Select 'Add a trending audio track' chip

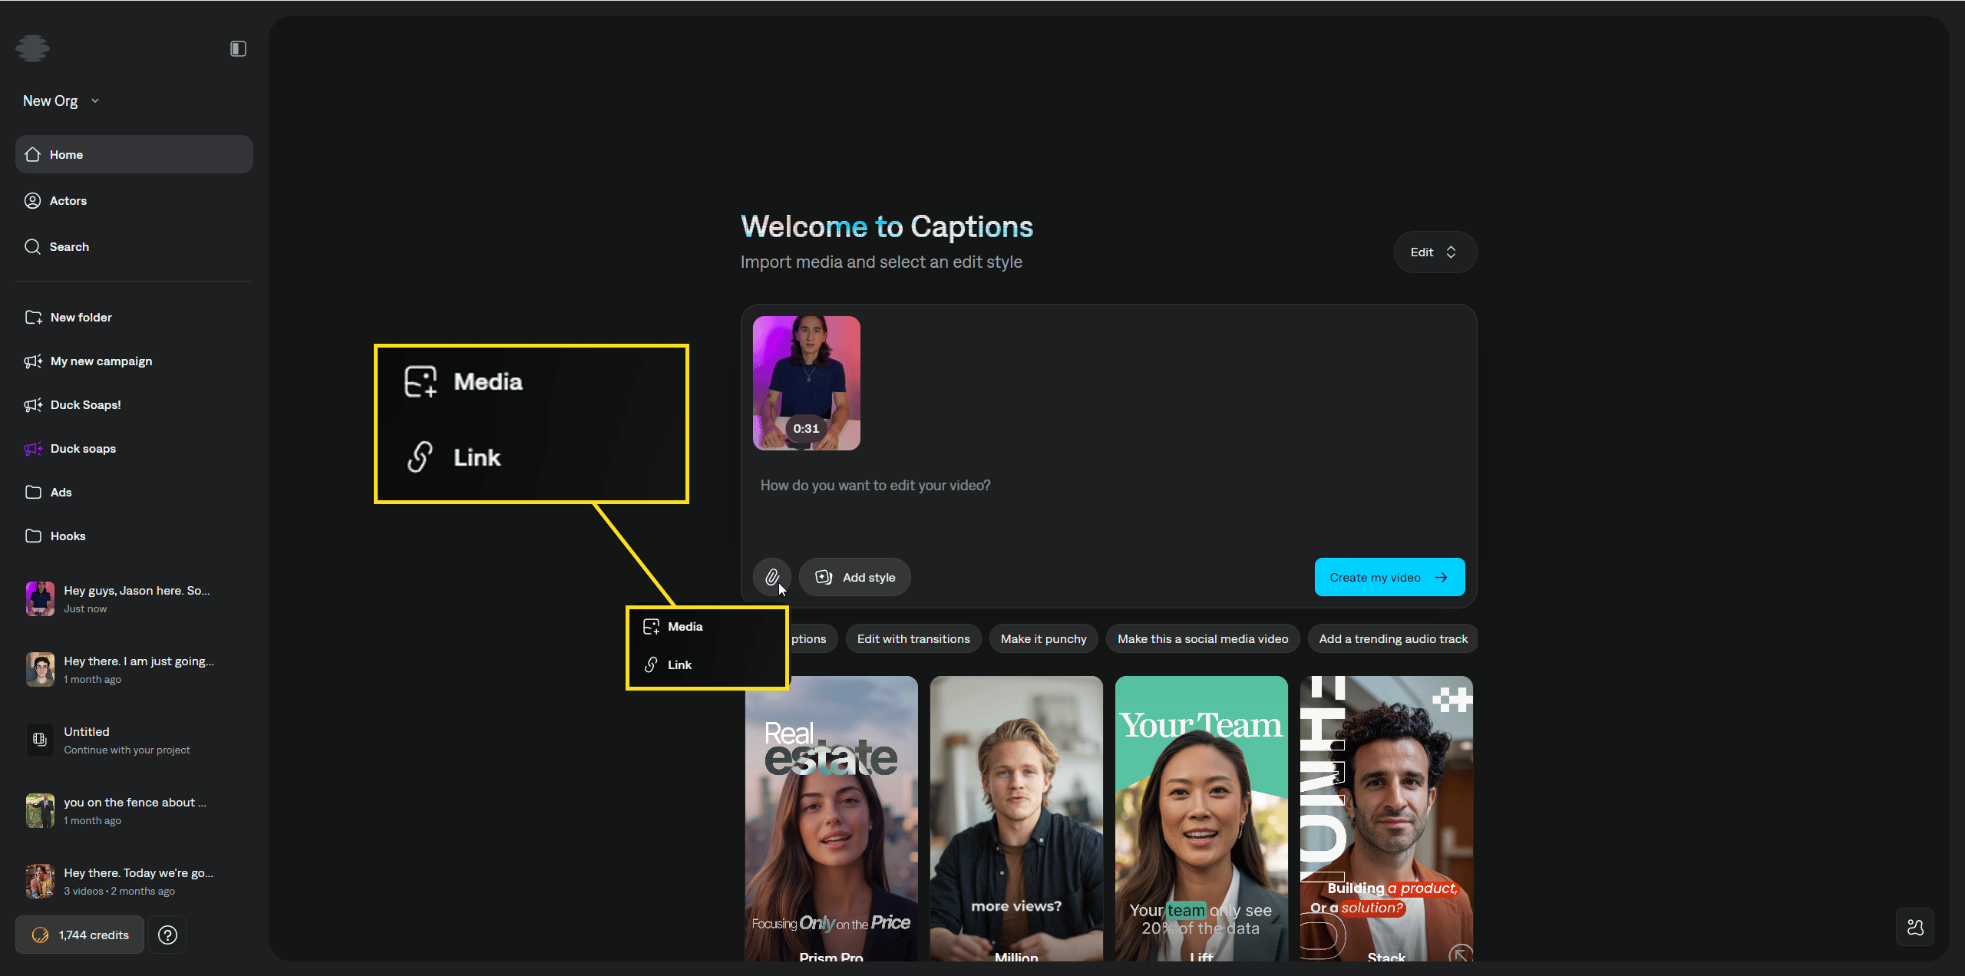pos(1393,639)
